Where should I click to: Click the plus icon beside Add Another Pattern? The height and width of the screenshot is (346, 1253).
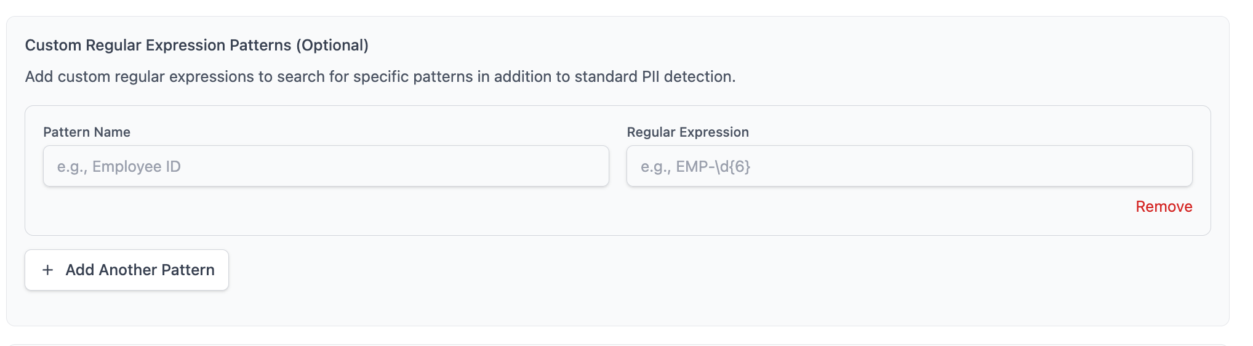47,270
